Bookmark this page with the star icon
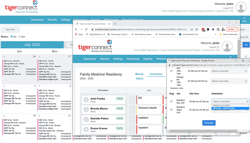This screenshot has height=143, width=250. click(197, 29)
